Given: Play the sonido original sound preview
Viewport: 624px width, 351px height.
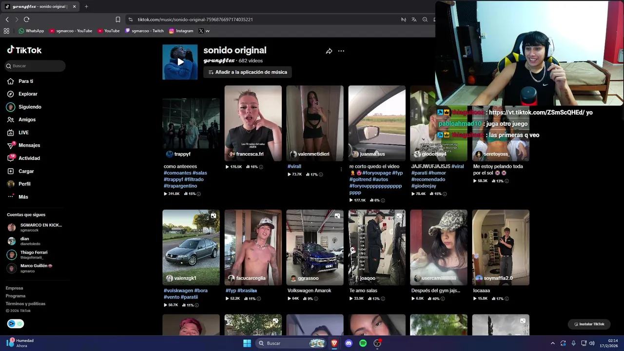Looking at the screenshot, I should pyautogui.click(x=180, y=62).
